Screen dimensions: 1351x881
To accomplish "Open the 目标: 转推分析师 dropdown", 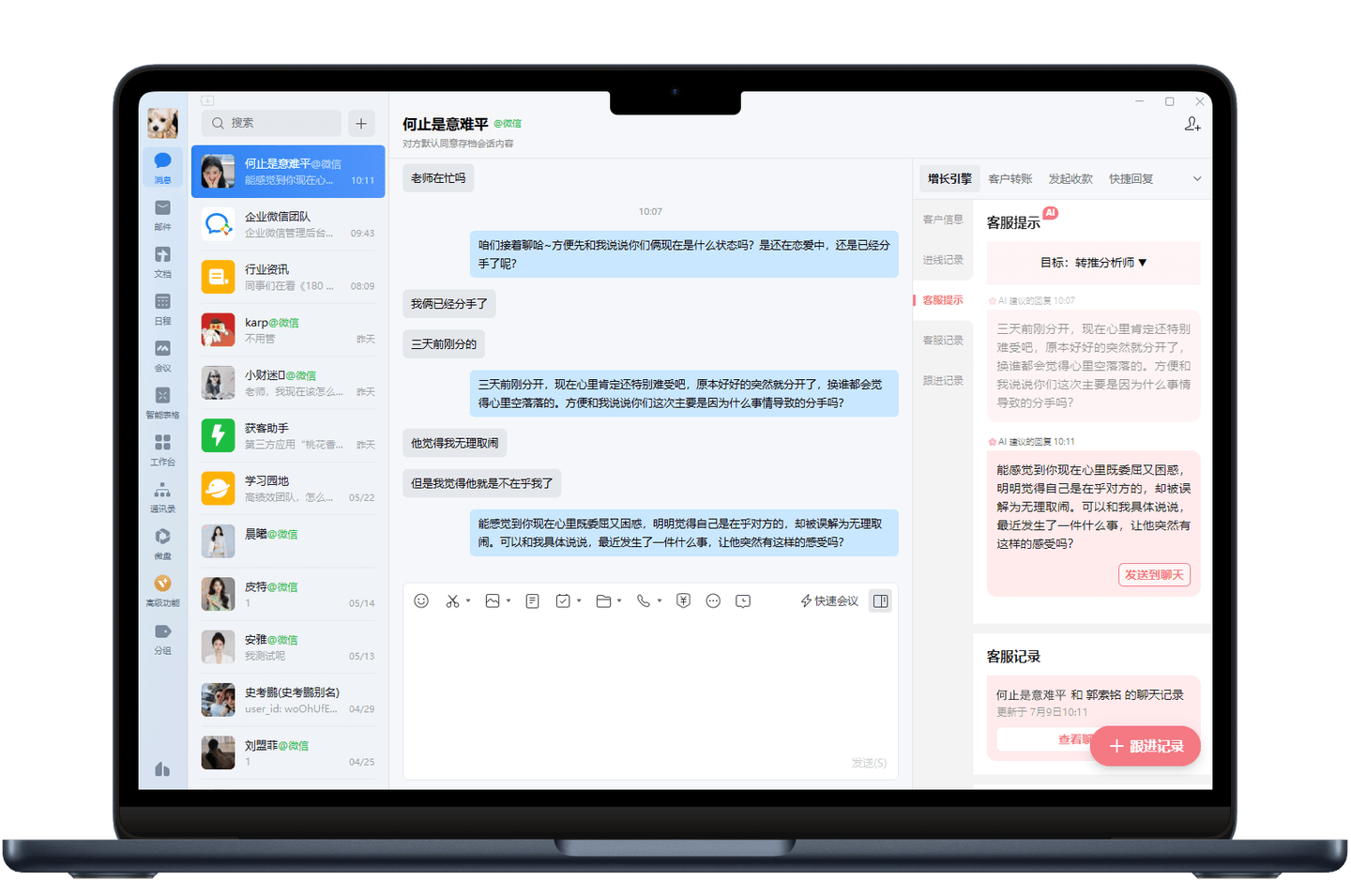I will 1094,263.
